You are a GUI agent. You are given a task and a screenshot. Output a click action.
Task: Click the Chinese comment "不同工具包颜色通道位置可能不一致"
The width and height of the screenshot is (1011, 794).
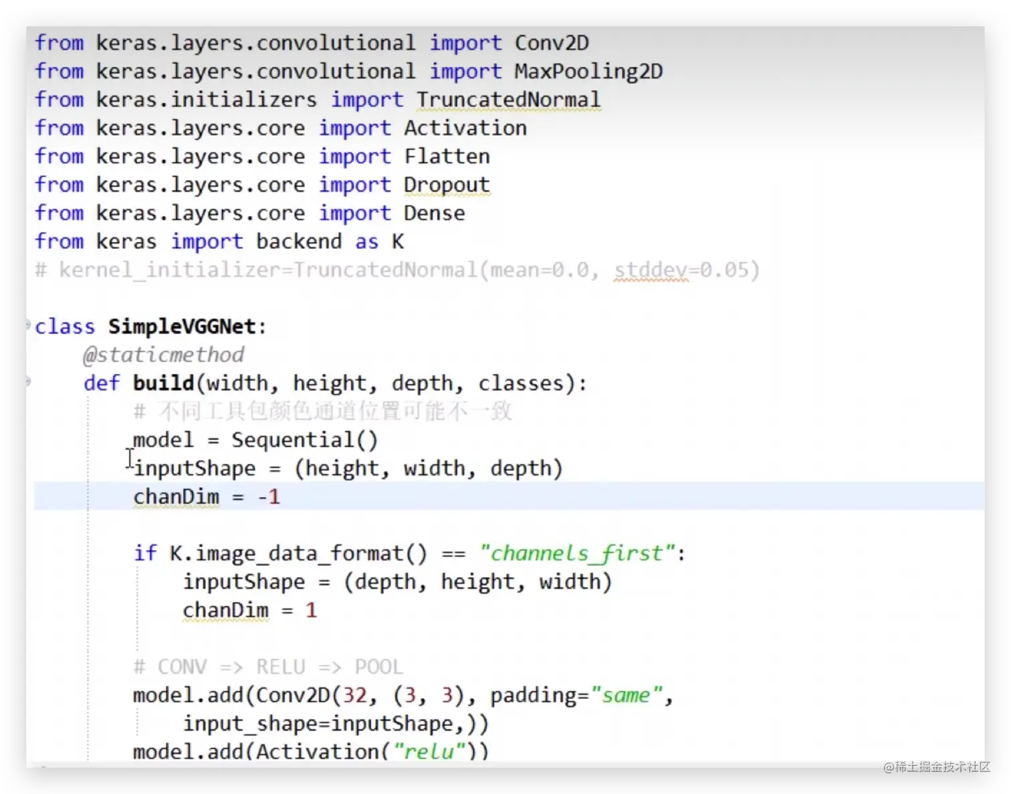click(x=335, y=411)
